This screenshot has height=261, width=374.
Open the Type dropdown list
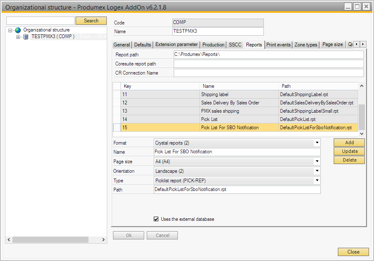tap(317, 181)
